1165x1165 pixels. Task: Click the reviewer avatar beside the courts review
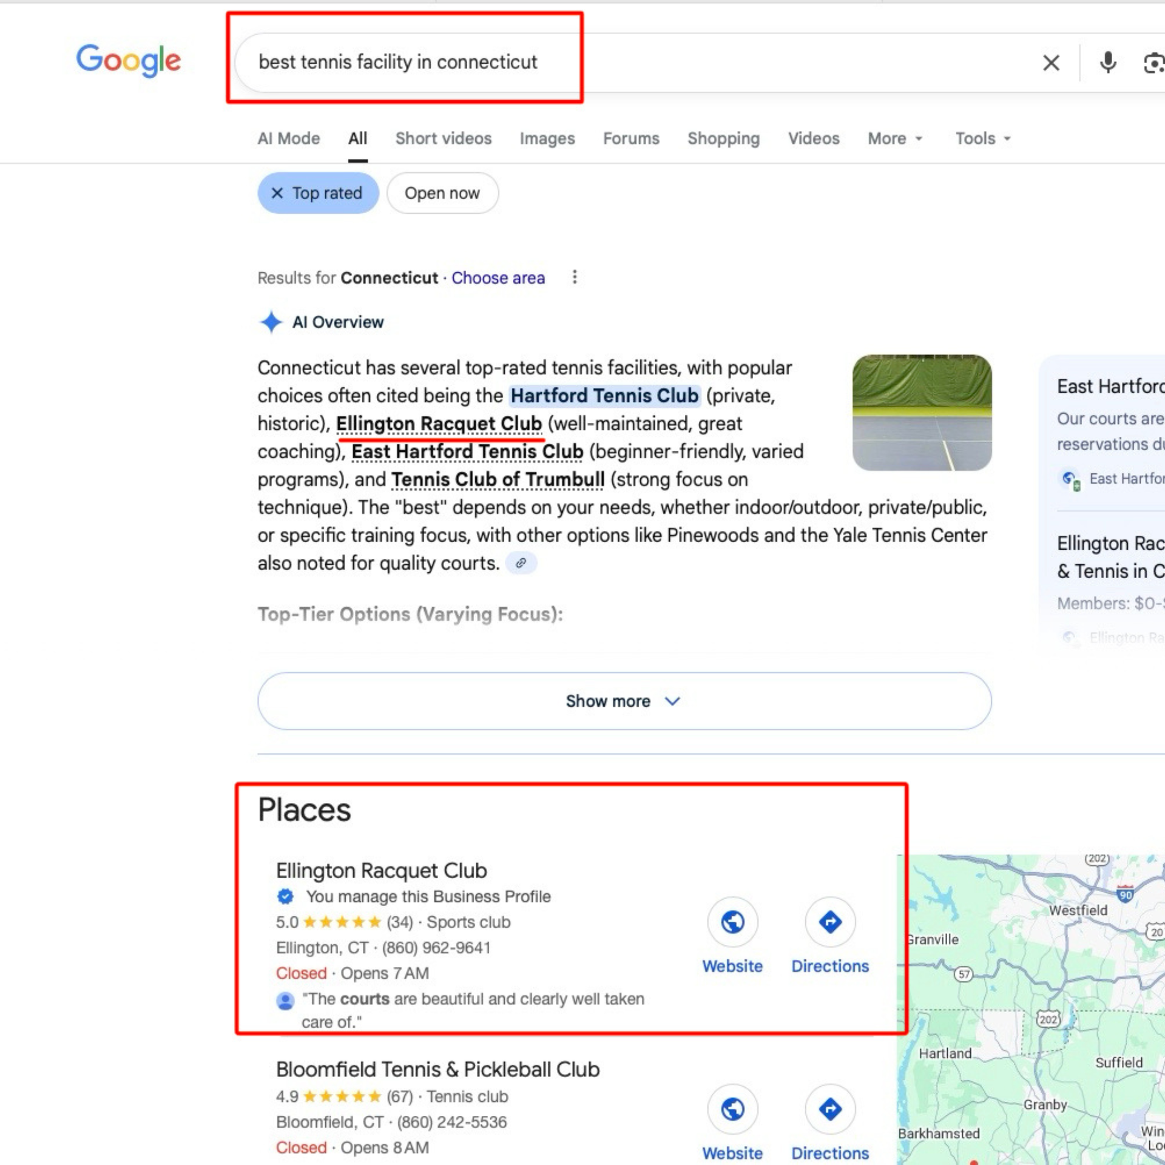pos(285,1001)
